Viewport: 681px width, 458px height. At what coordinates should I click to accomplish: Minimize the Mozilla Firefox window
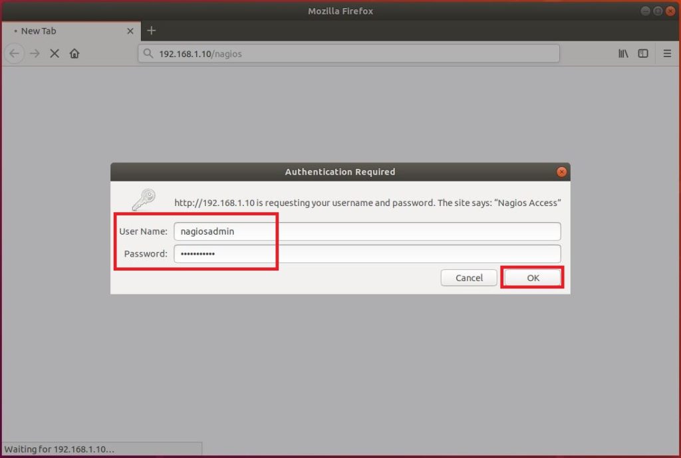click(645, 11)
